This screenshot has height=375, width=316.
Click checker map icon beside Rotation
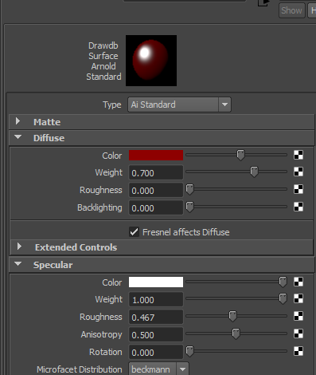(x=298, y=351)
